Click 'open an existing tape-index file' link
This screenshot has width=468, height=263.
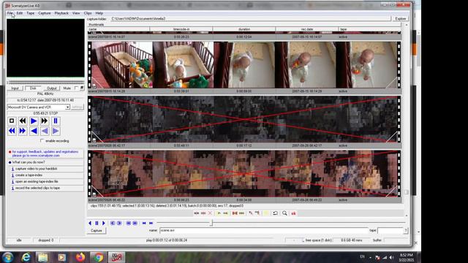click(37, 181)
